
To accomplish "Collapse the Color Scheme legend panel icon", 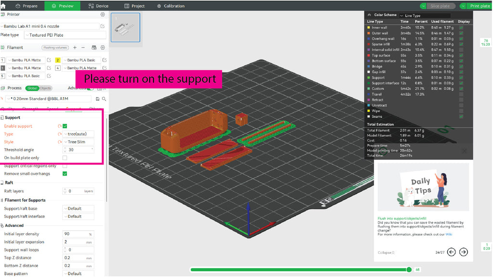I will (x=369, y=15).
